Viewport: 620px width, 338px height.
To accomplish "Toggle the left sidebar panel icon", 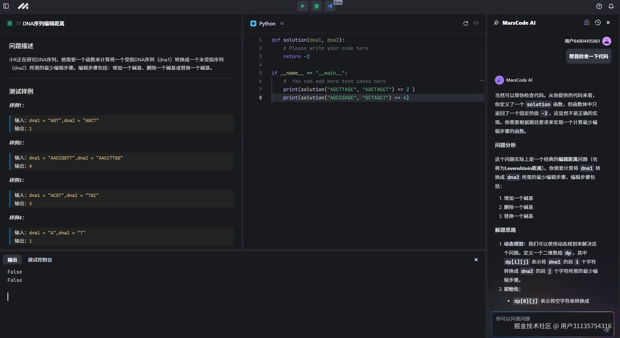I will pyautogui.click(x=6, y=6).
